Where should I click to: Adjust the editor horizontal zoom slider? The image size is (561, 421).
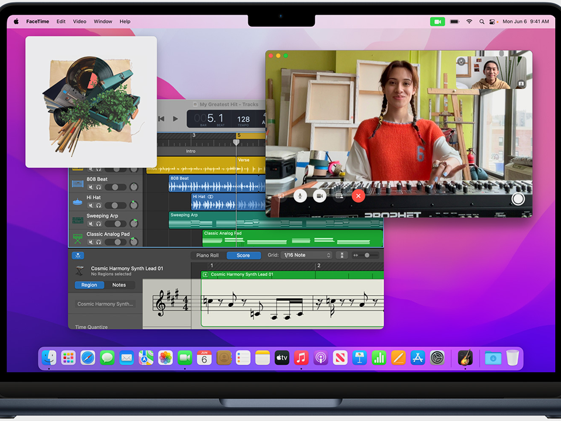368,256
